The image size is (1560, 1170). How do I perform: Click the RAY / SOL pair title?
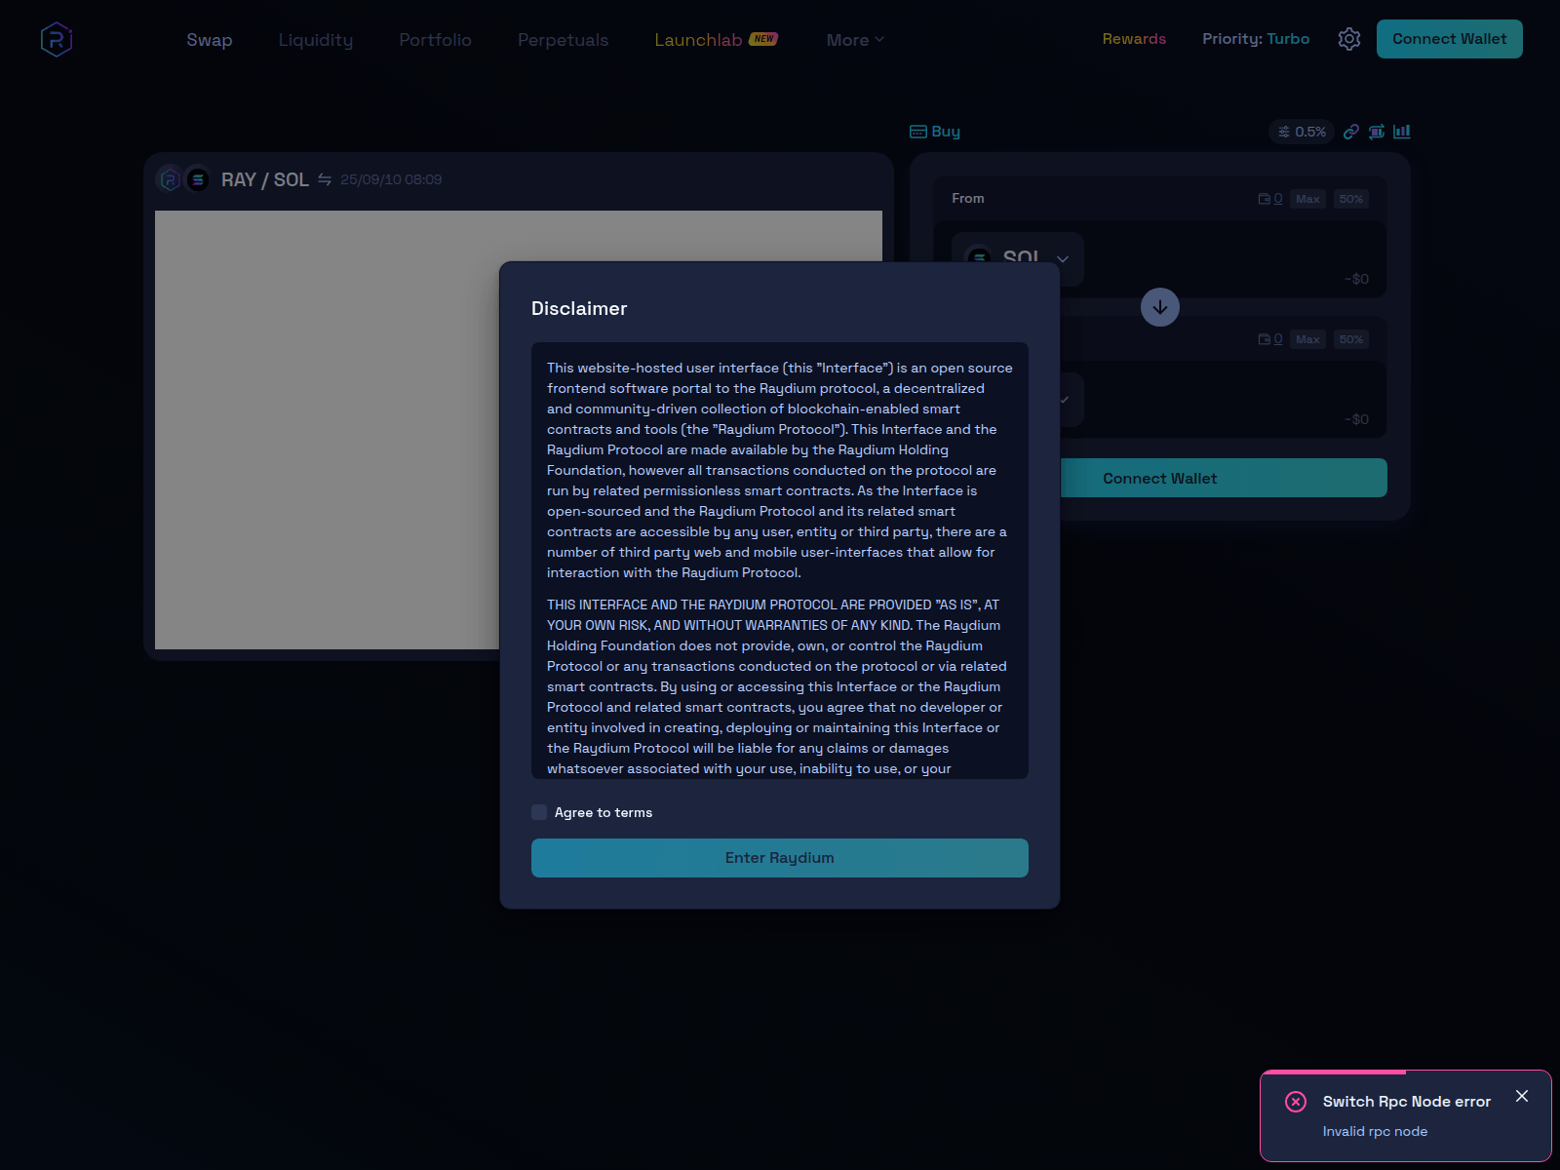(265, 179)
